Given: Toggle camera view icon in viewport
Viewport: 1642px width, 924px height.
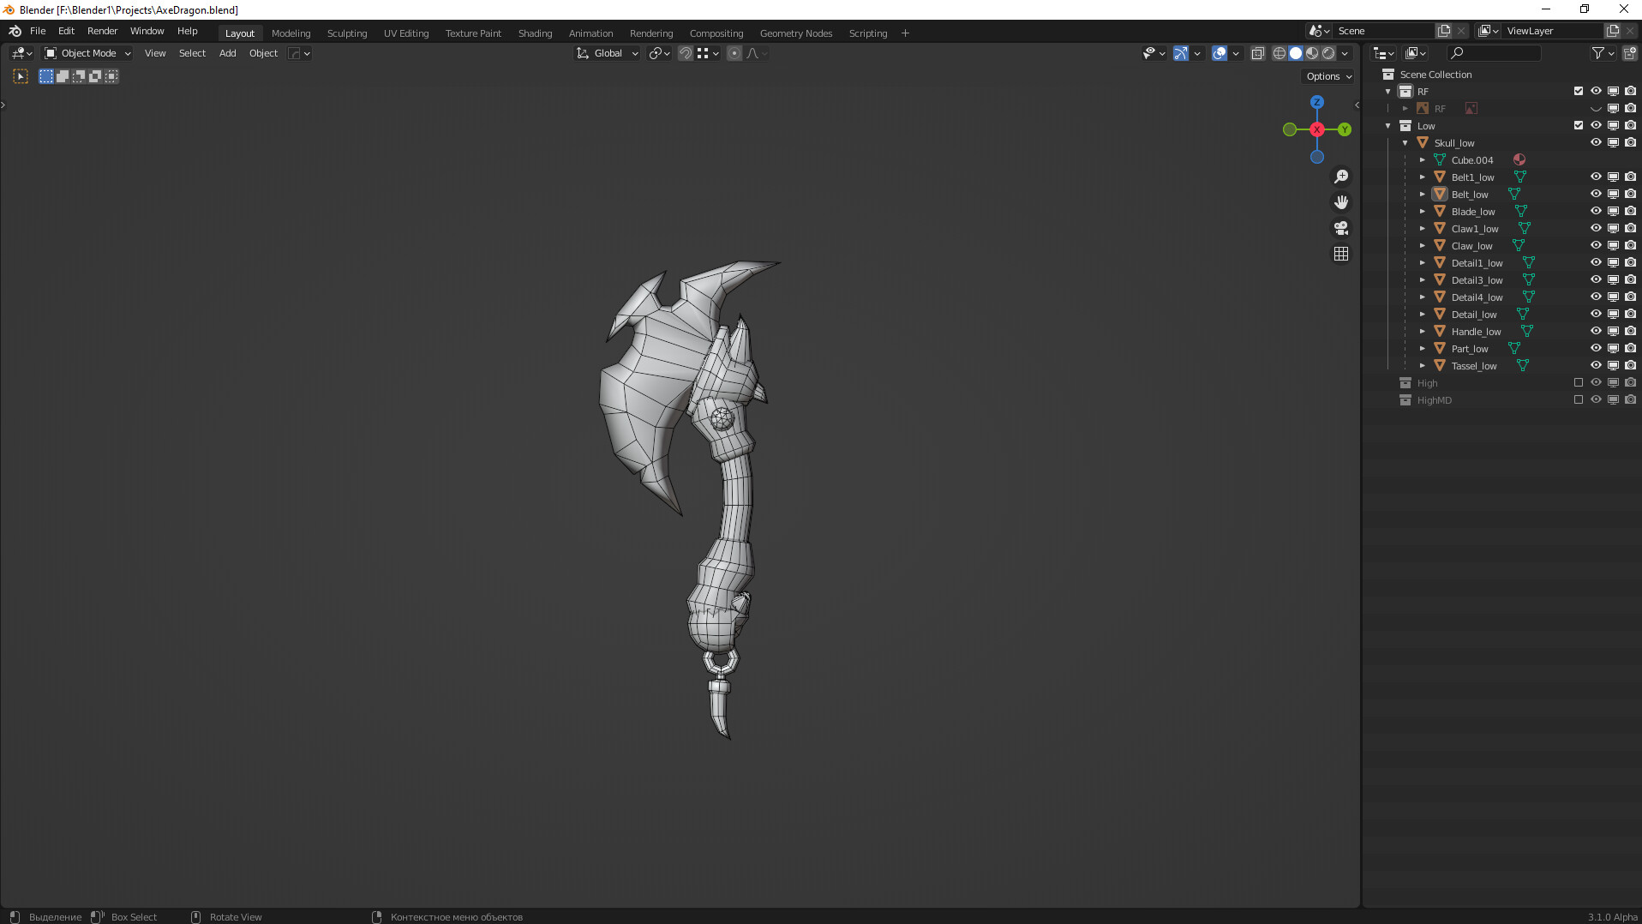Looking at the screenshot, I should 1341,228.
